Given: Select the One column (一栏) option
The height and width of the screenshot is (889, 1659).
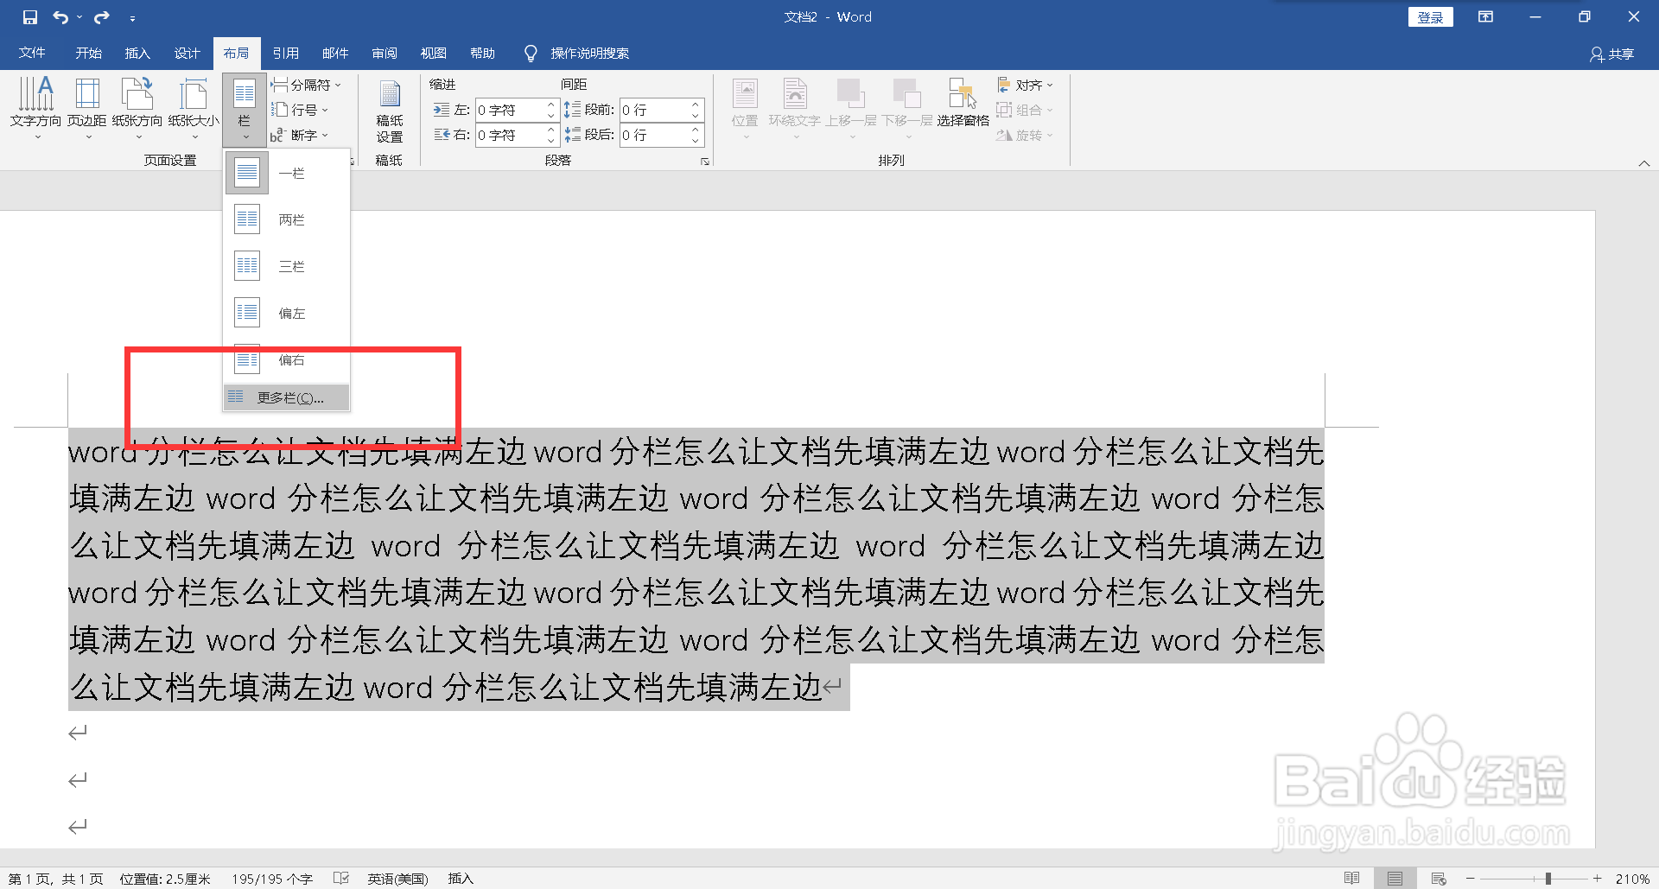Looking at the screenshot, I should pyautogui.click(x=286, y=173).
